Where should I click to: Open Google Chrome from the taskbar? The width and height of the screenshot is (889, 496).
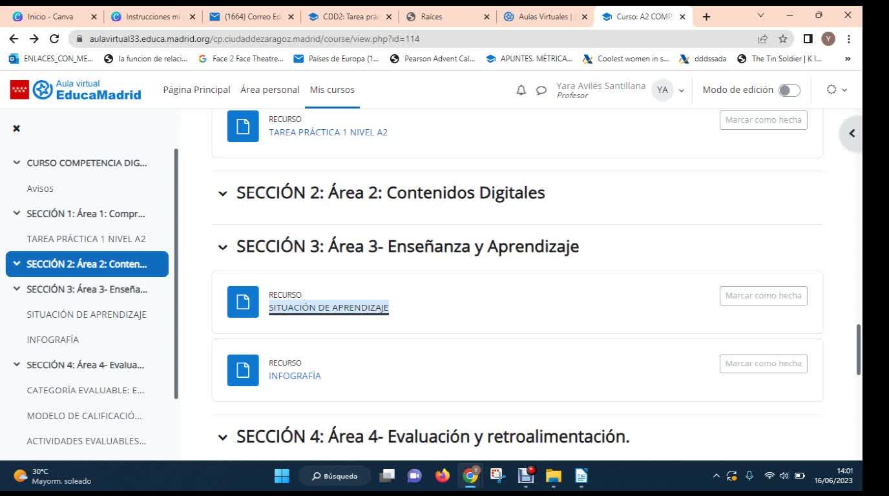pos(470,477)
